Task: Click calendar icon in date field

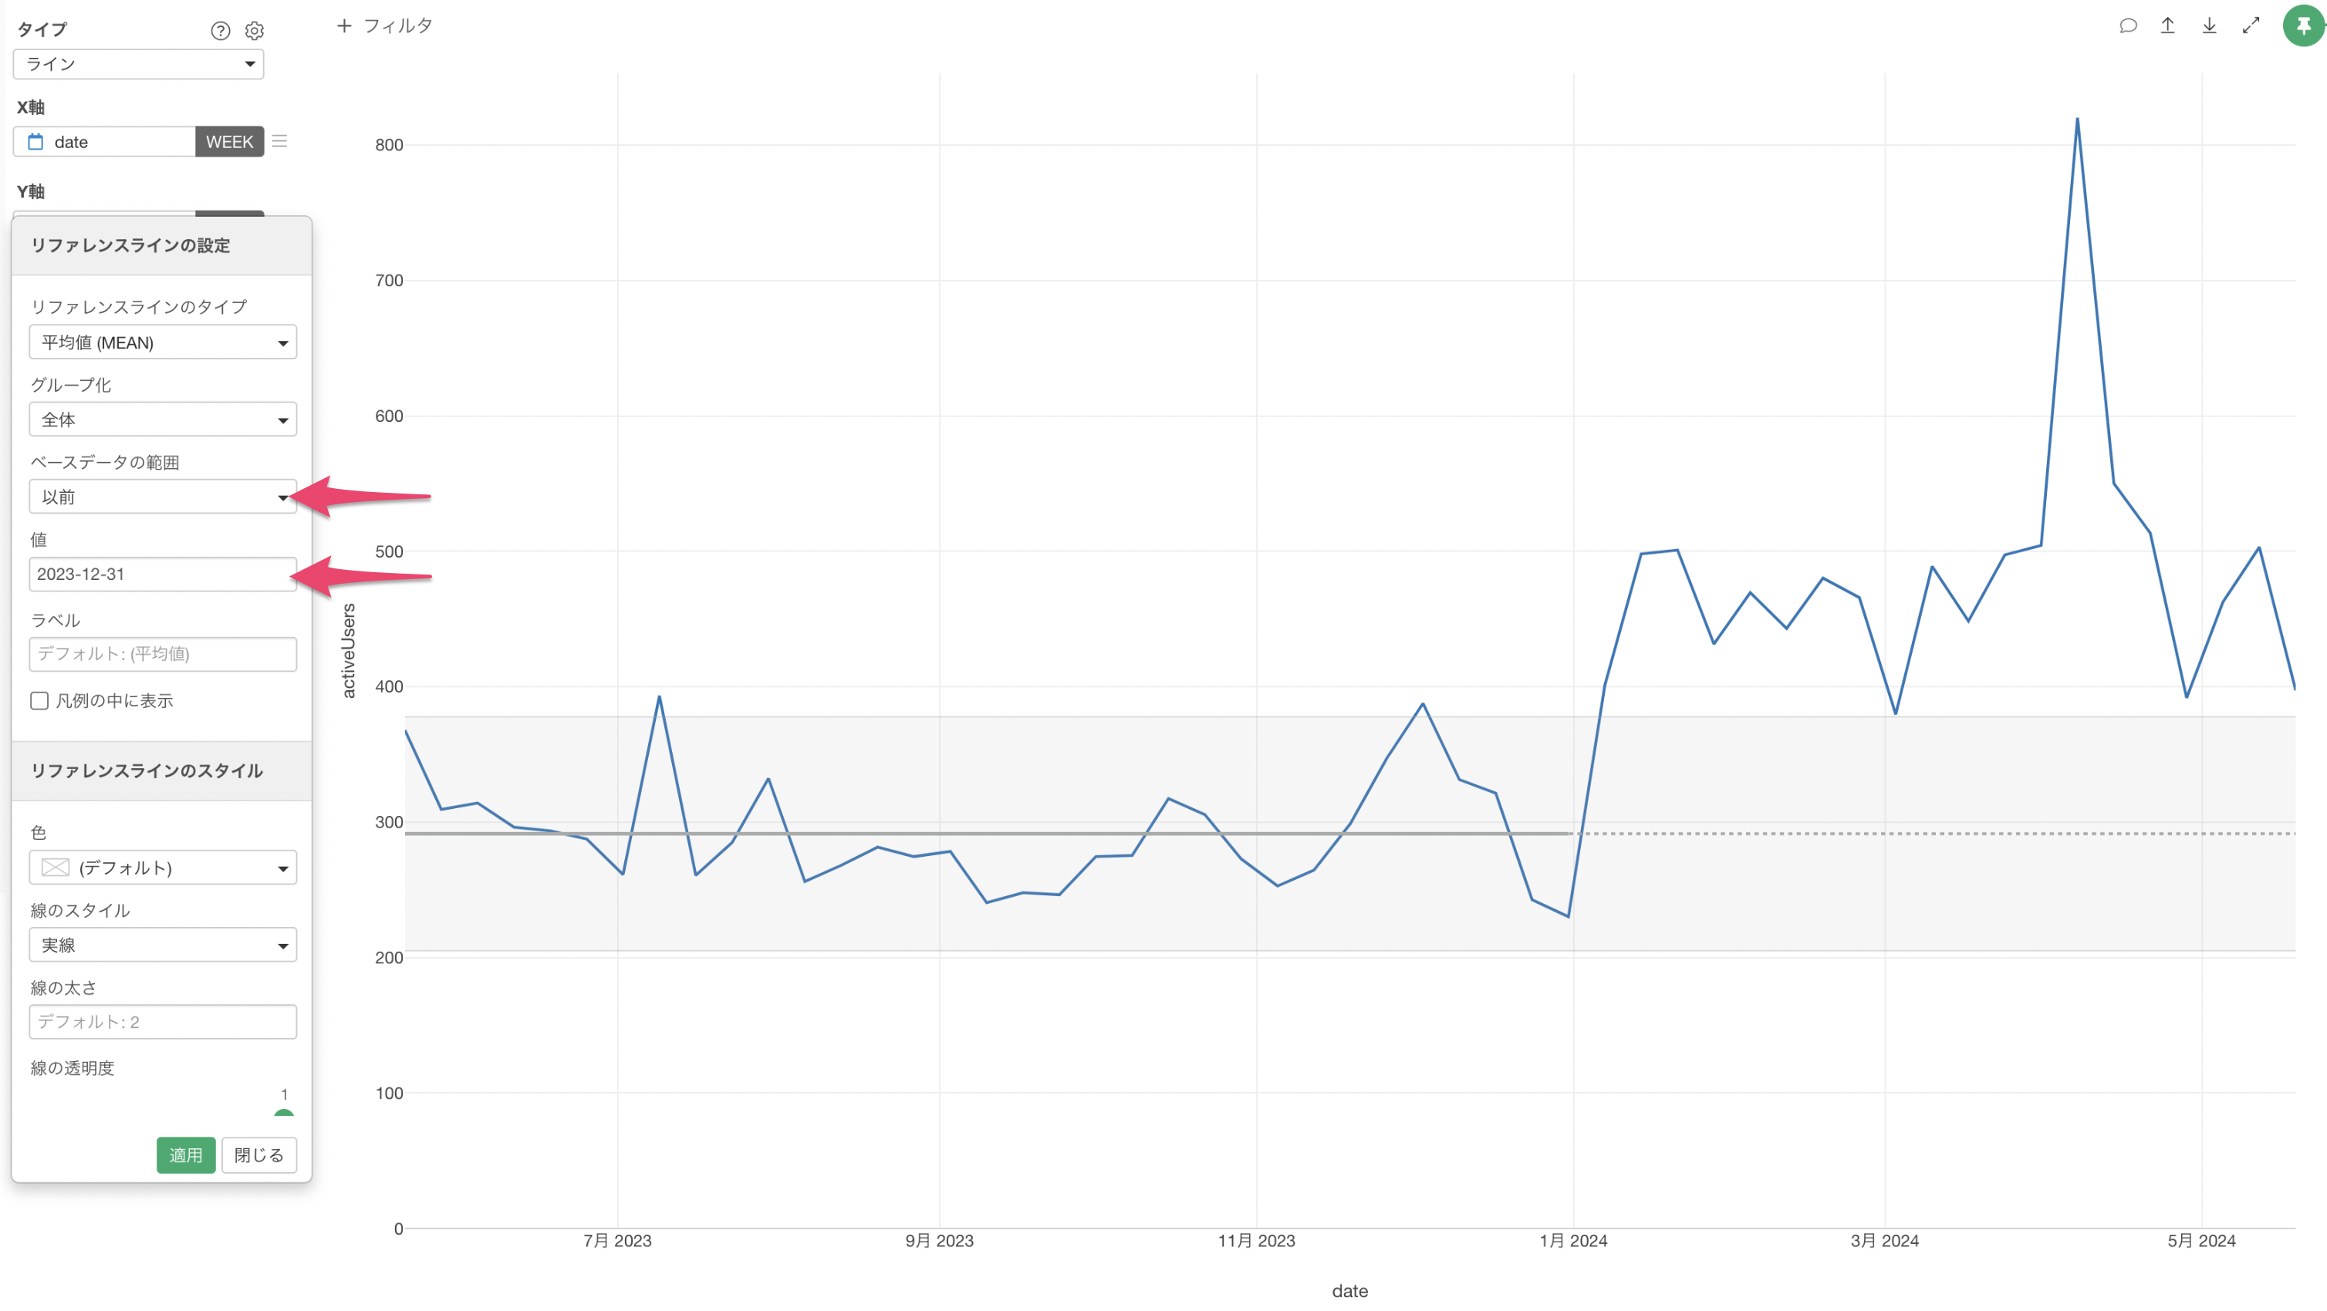Action: coord(36,142)
